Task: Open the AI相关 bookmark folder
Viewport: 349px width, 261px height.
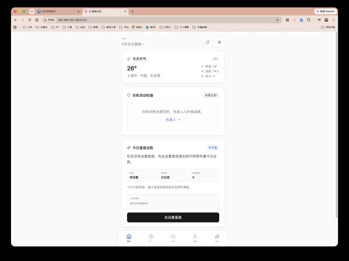Action: pos(42,27)
